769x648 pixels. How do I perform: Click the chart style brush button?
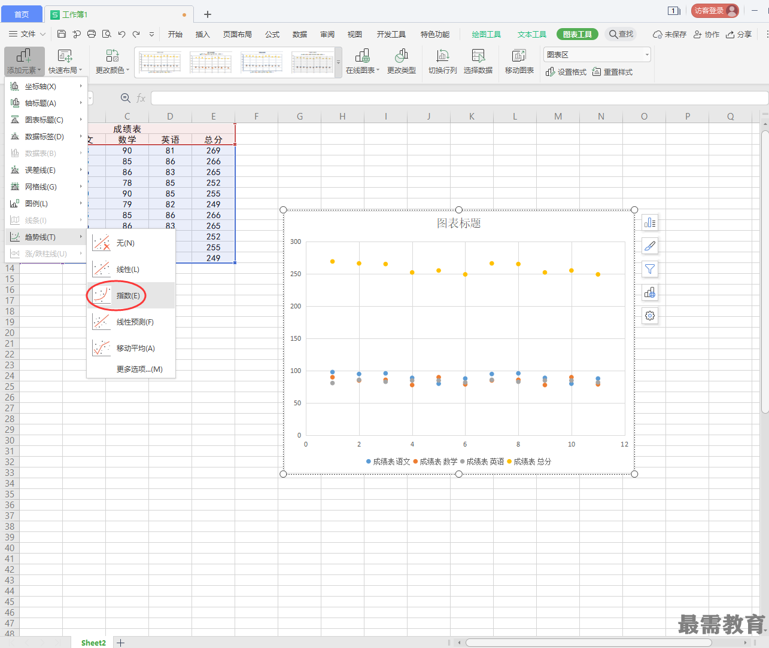[650, 246]
